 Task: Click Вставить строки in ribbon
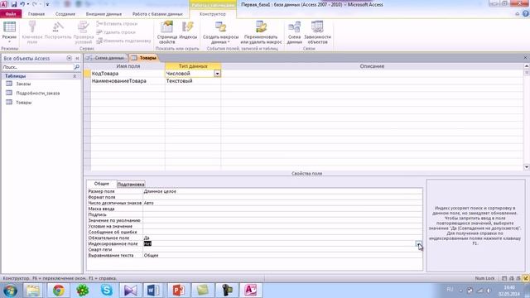pyautogui.click(x=117, y=24)
